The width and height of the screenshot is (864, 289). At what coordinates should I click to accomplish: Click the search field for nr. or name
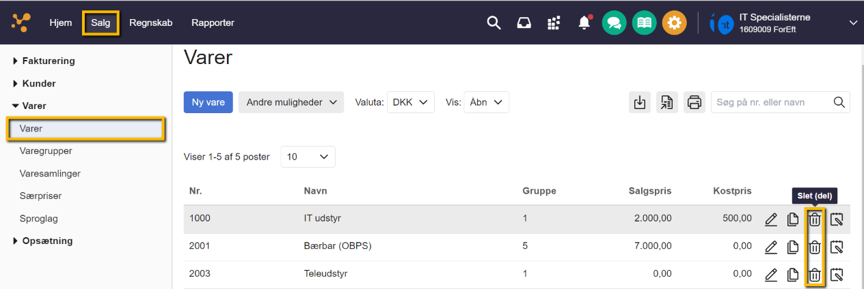(x=771, y=102)
